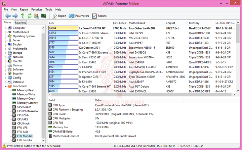Screen dimensions: 242x150
Task: Click the Storage drive icon in the tree
Action: pos(10,53)
